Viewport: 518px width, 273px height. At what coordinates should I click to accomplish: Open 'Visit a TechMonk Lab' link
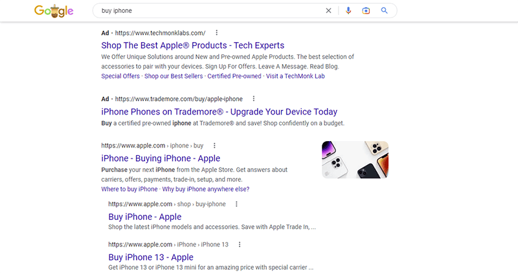(295, 76)
